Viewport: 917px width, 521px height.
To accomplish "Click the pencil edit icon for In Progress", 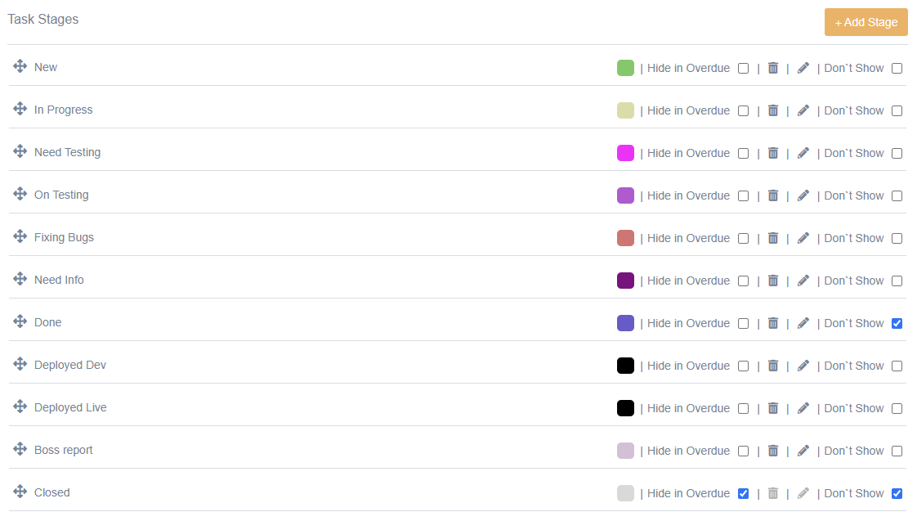I will tap(803, 110).
